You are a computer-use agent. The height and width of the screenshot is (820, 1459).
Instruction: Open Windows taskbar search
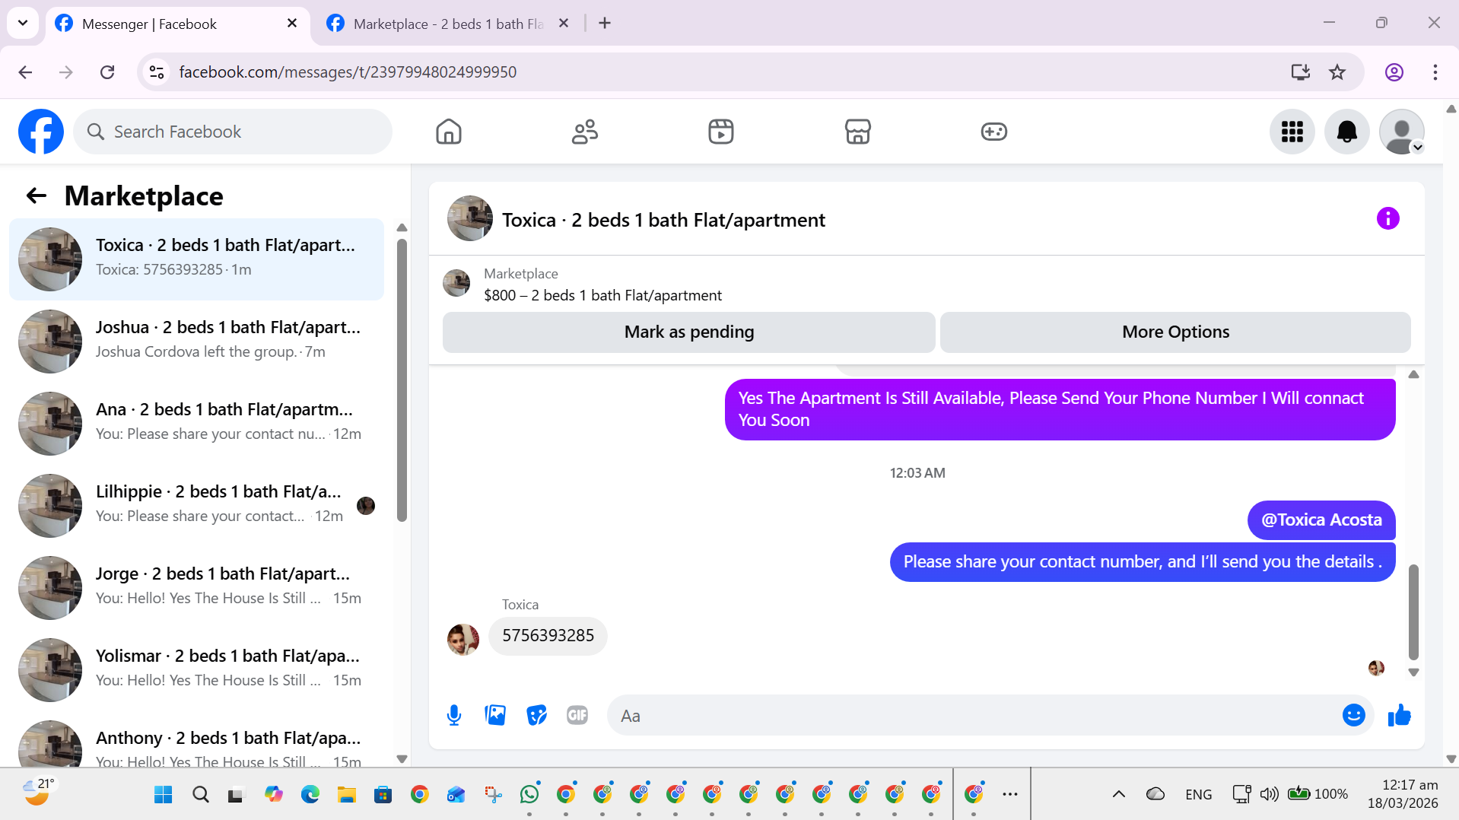(201, 795)
